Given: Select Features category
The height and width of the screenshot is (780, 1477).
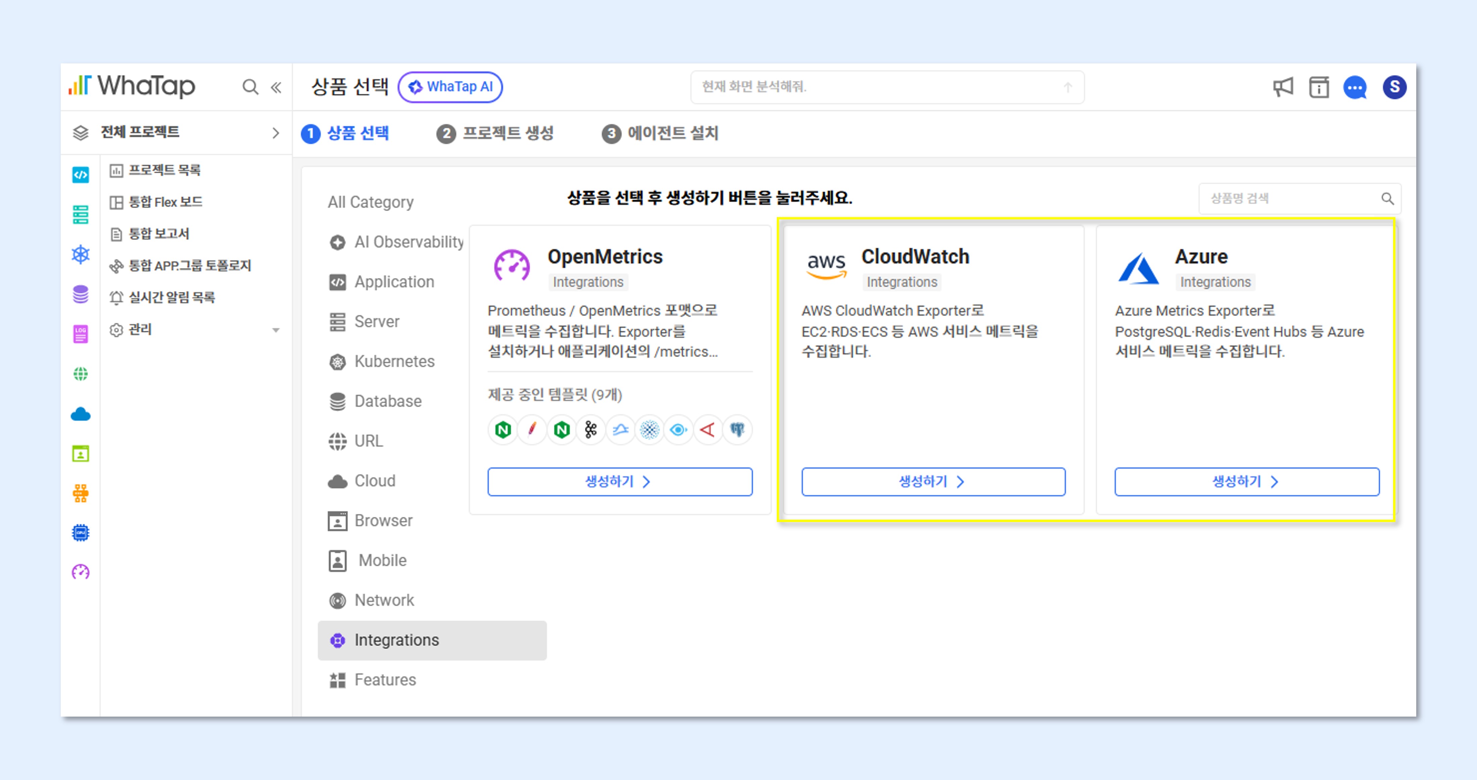Looking at the screenshot, I should coord(372,680).
